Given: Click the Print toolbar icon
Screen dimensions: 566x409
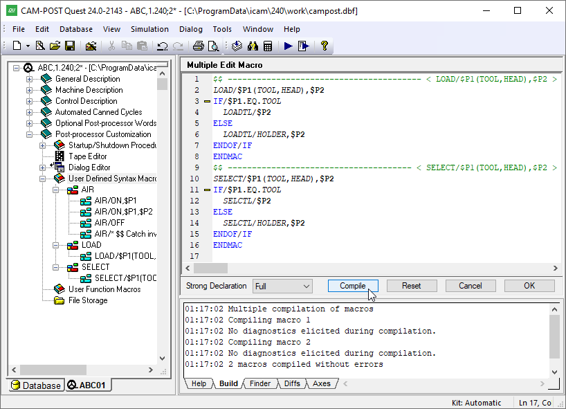Looking at the screenshot, I should pyautogui.click(x=198, y=46).
